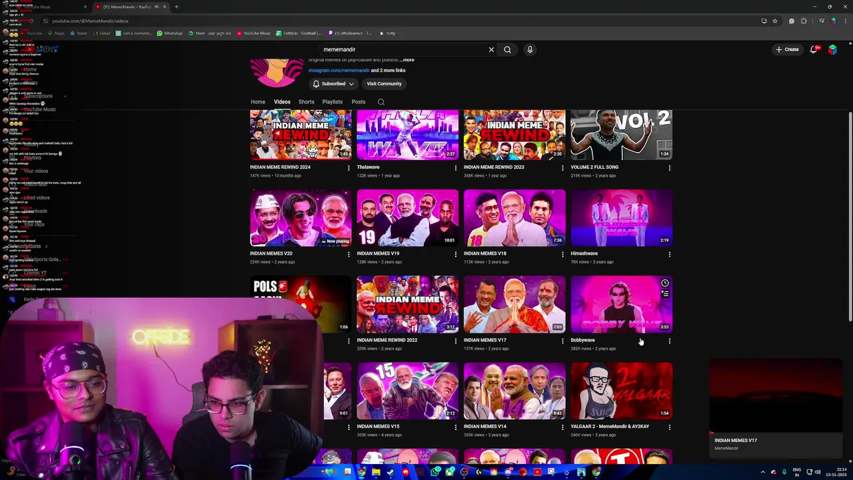The width and height of the screenshot is (853, 480).
Task: Open options menu for INDIAN MEME REWIND 2022
Action: click(x=456, y=341)
